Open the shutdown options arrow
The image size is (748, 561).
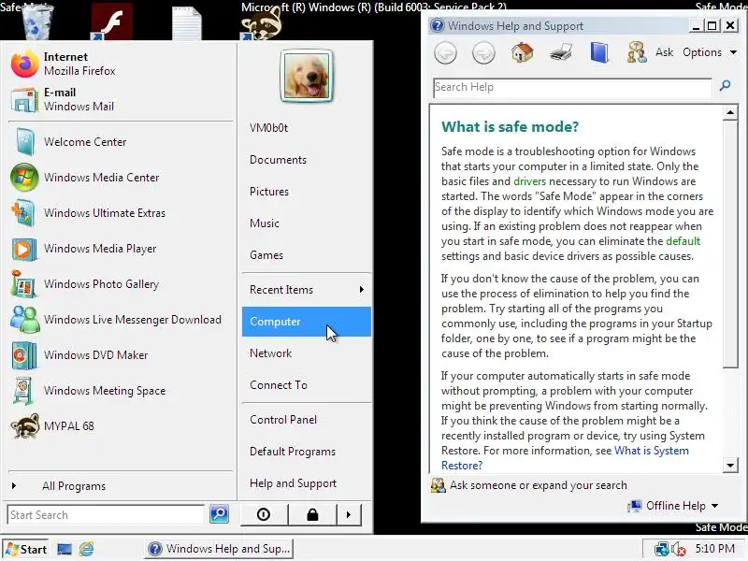tap(349, 514)
